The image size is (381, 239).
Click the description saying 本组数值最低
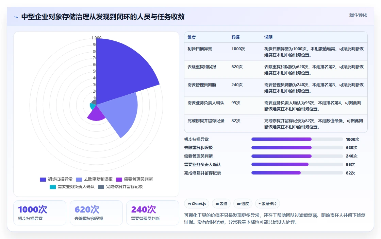(314, 124)
